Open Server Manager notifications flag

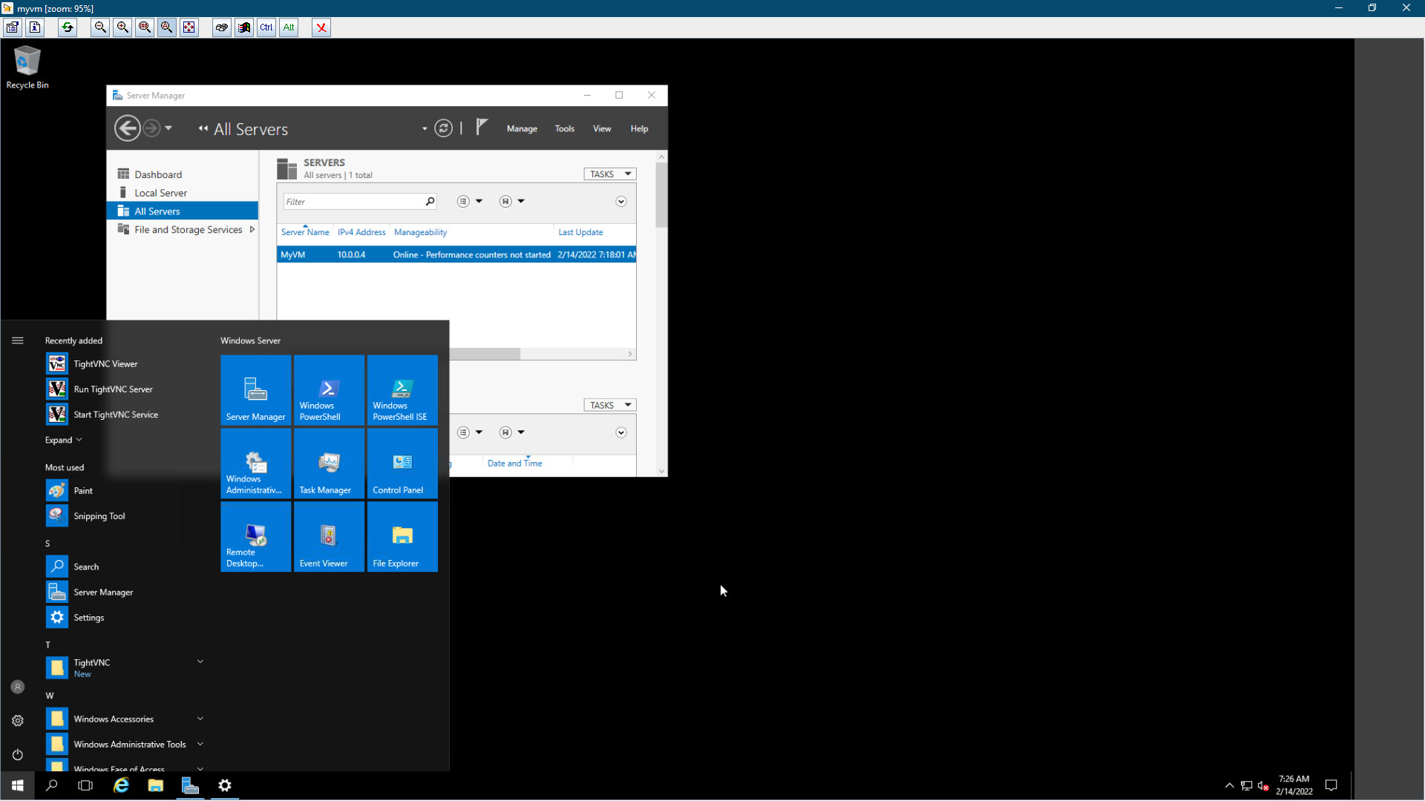click(482, 127)
